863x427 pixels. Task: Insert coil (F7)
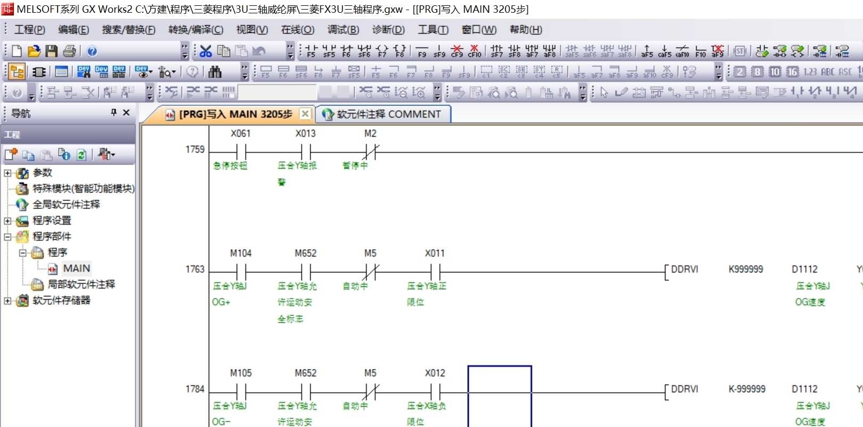[382, 51]
